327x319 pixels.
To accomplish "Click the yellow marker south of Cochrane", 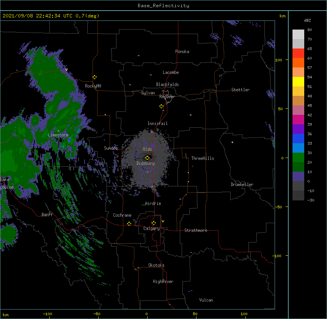I will pyautogui.click(x=129, y=224).
